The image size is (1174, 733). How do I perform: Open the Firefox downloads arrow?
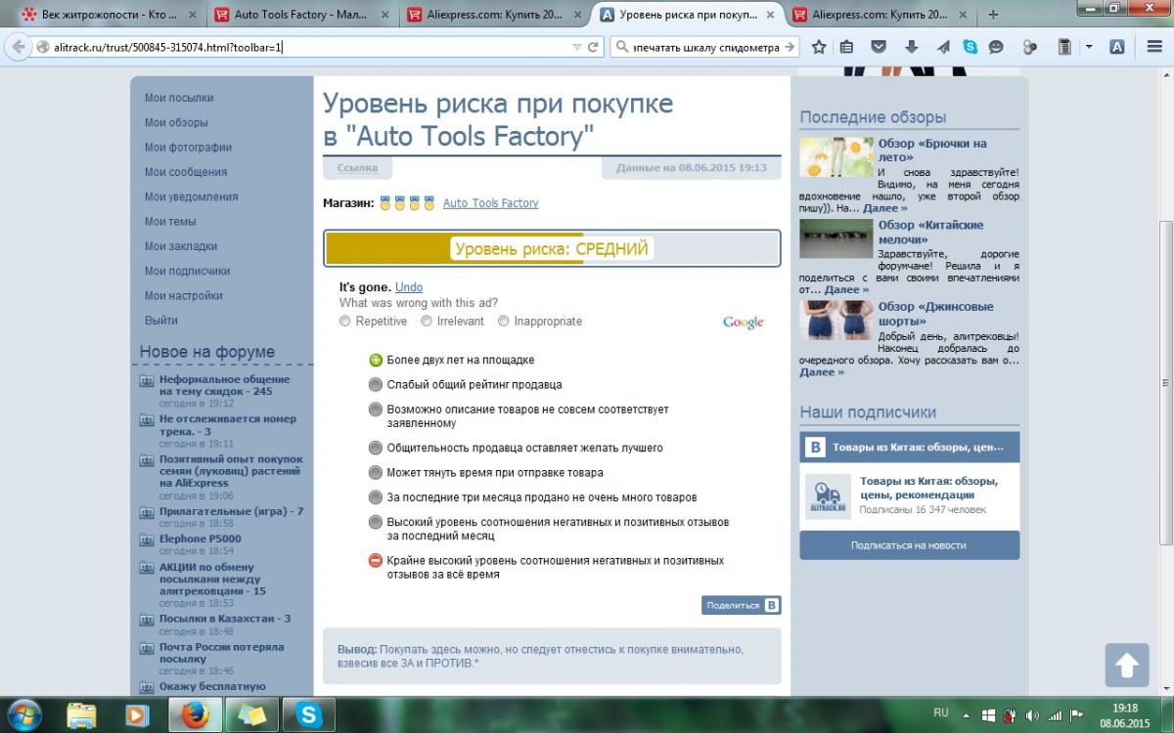[x=911, y=47]
